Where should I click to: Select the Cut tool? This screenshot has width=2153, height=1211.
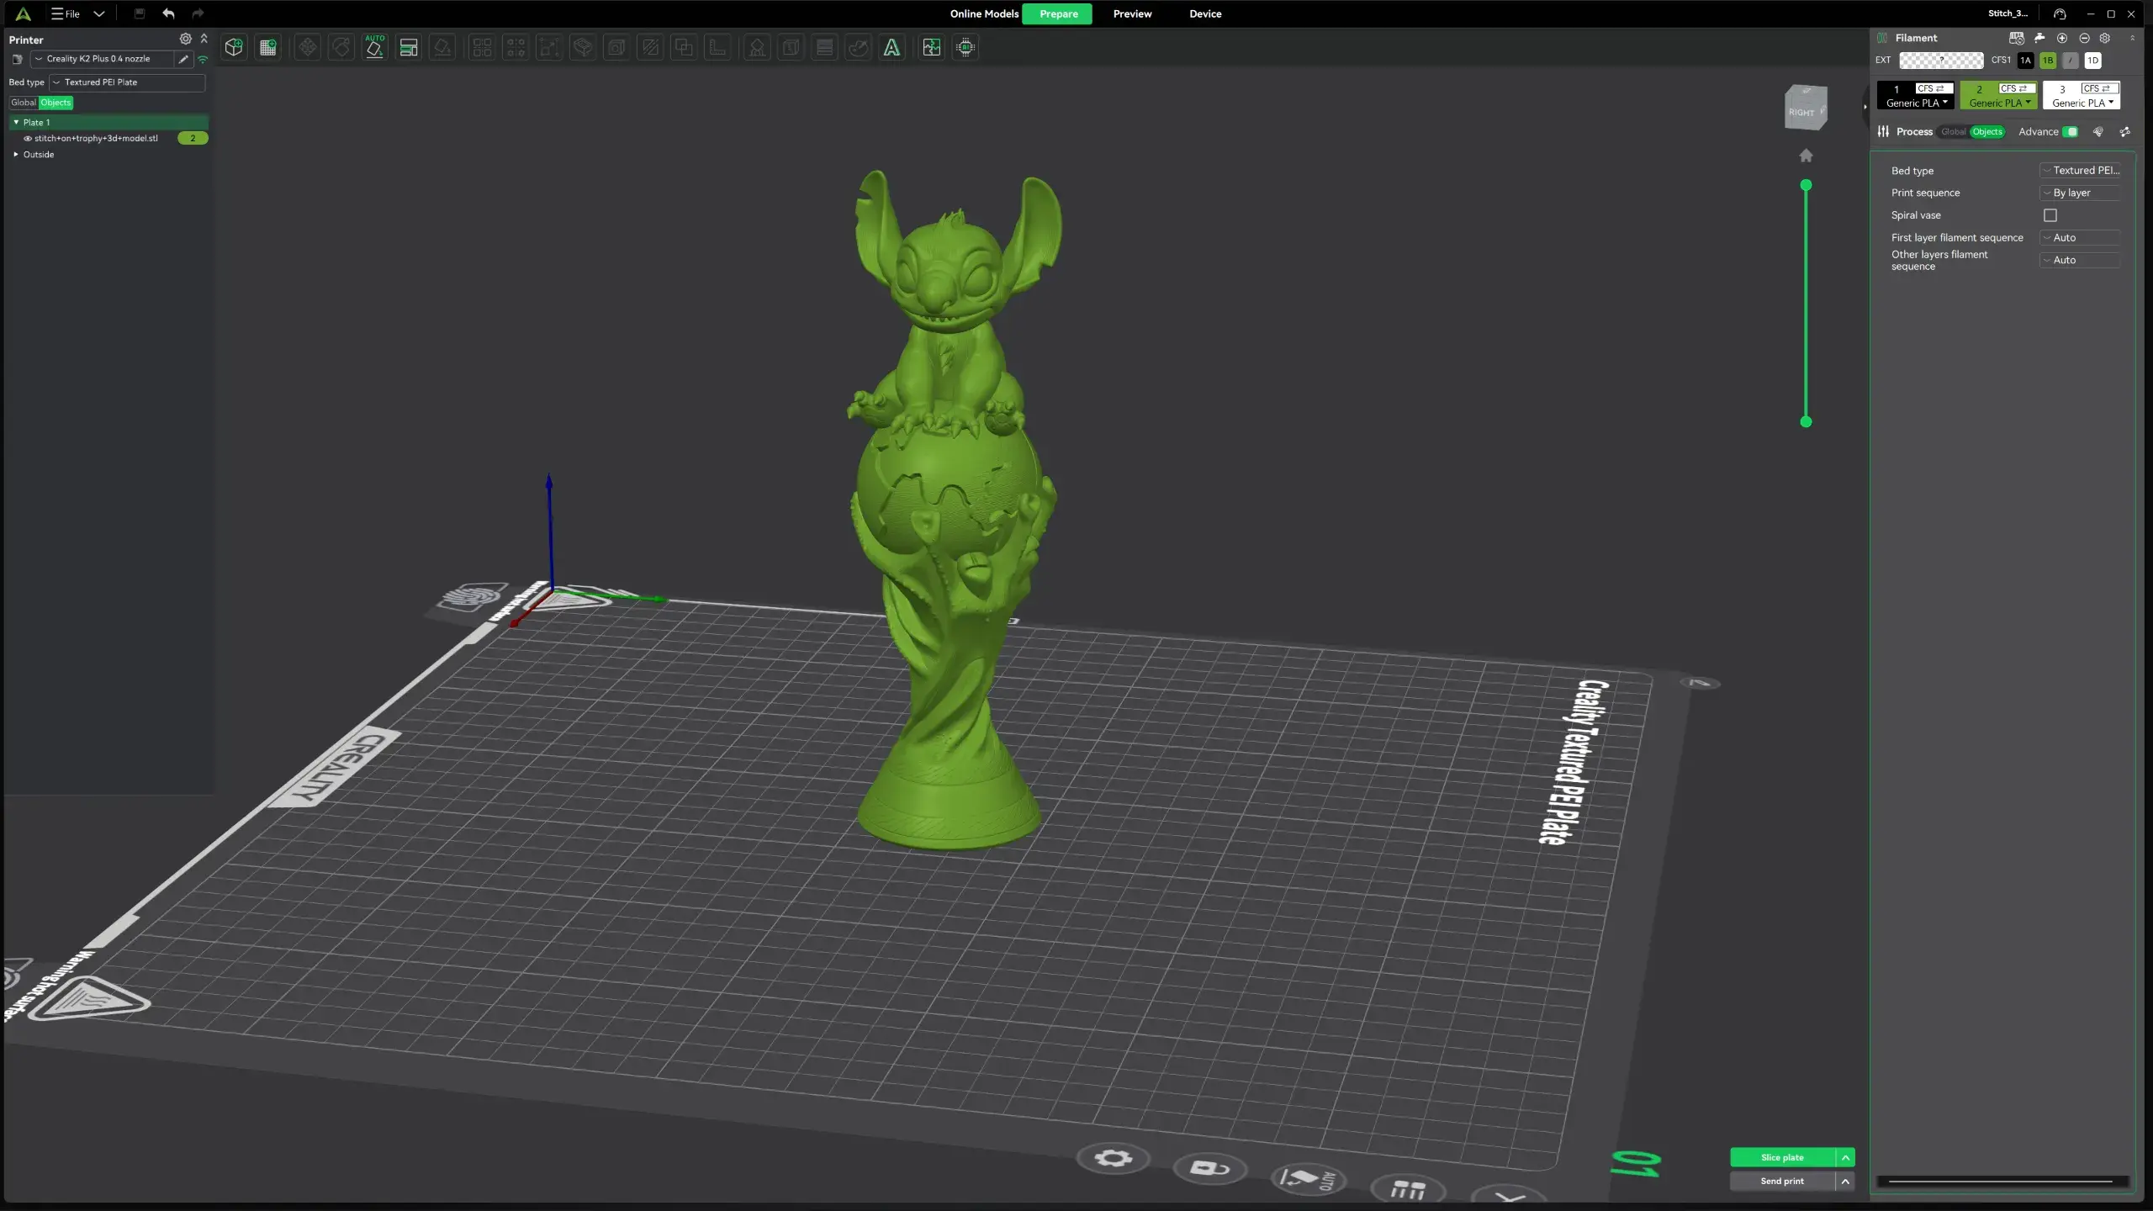[x=583, y=48]
